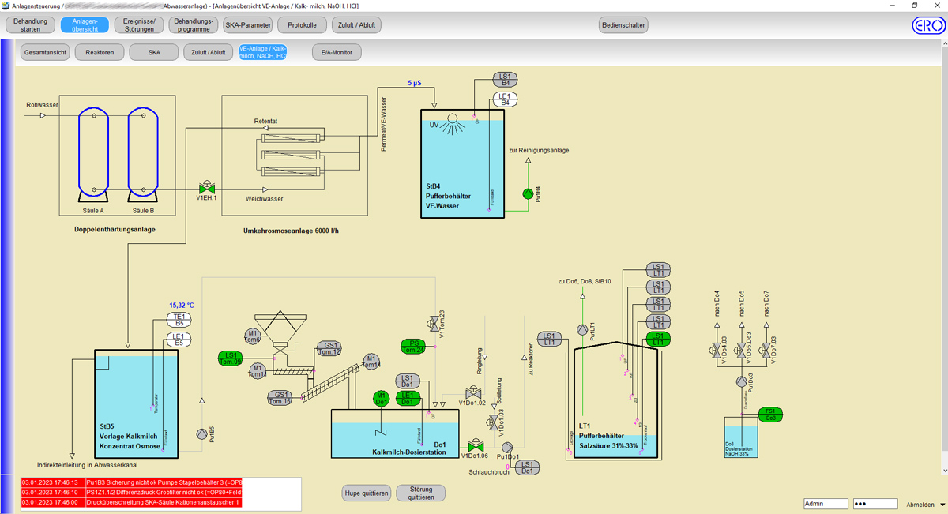Toggle the green FS1 Do3 flow sensor
Viewport: 948px width, 514px height.
[x=770, y=415]
